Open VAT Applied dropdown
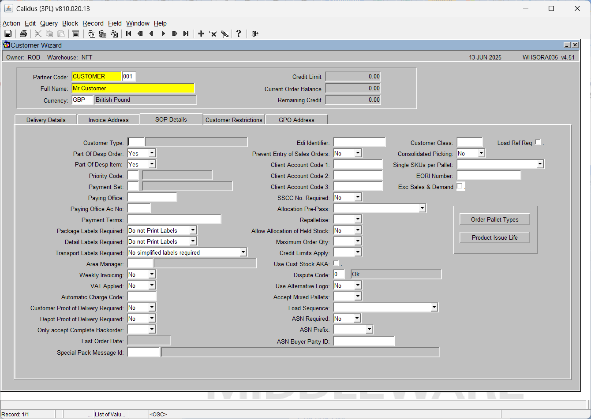 click(x=152, y=286)
